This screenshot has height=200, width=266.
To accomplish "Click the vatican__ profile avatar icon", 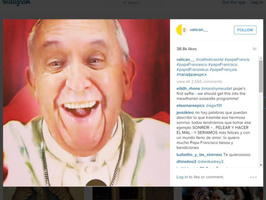I will (x=182, y=30).
